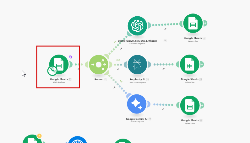Open the Perplexity AI module
The height and width of the screenshot is (143, 250).
[137, 65]
